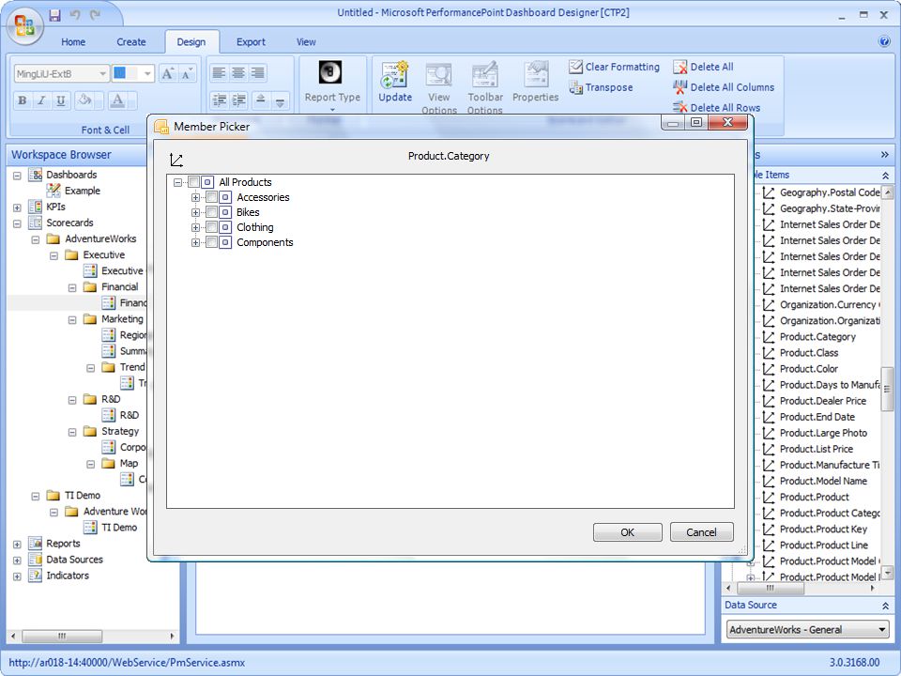Click Delete All in ribbon
This screenshot has height=676, width=901.
click(x=703, y=67)
